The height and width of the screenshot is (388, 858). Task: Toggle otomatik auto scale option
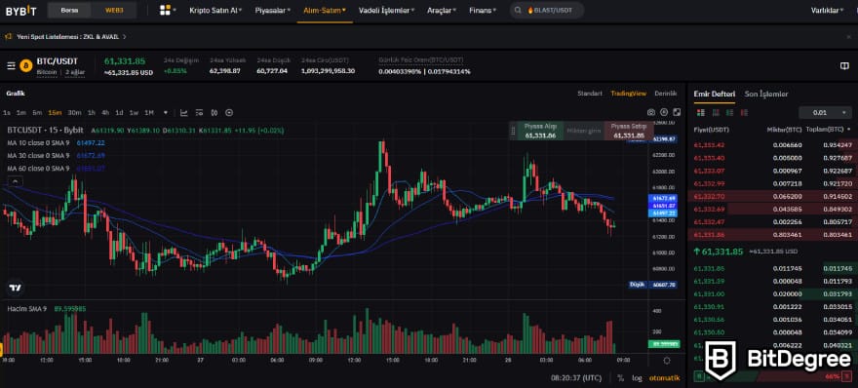pos(664,377)
